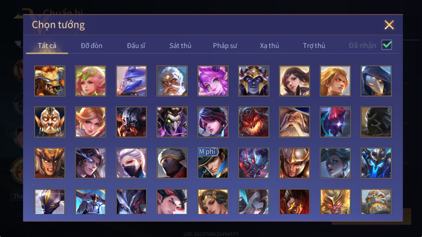Select the hero portrait tagged "M phí"
This screenshot has height=237, width=422.
click(213, 163)
